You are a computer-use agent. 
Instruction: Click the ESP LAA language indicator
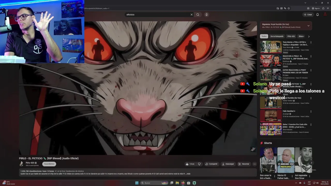click(309, 183)
